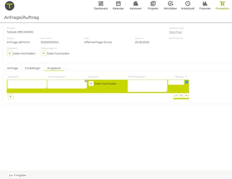Confirm offer row with checkmark icon

click(x=176, y=96)
